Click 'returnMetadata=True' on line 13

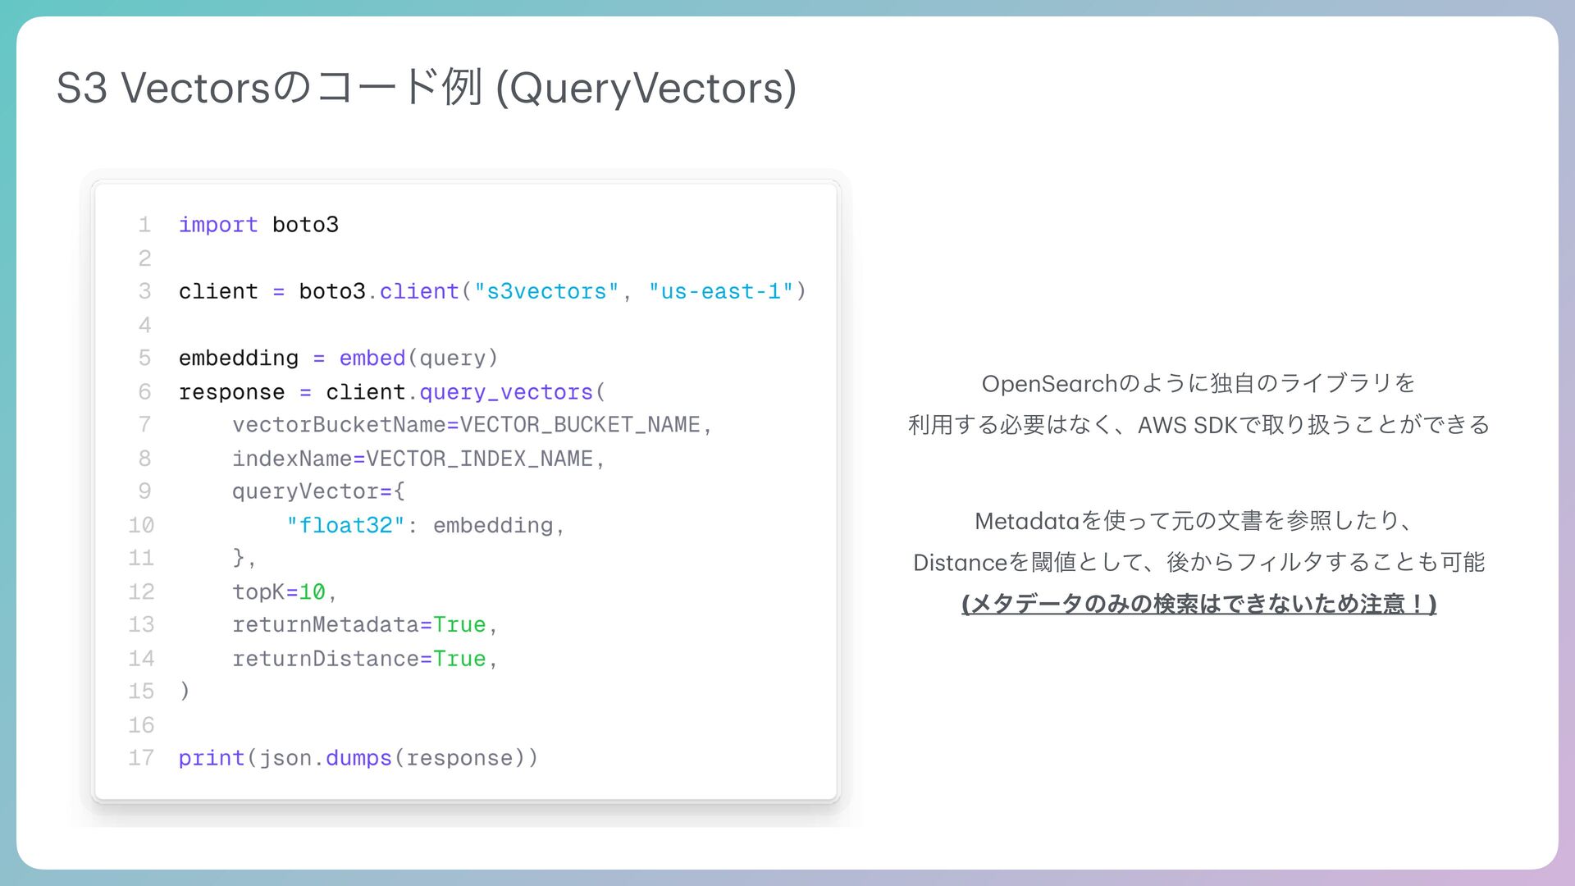[x=358, y=625]
